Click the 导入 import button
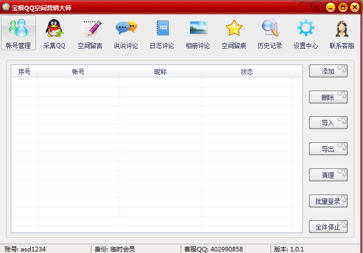Image resolution: width=363 pixels, height=253 pixels. pyautogui.click(x=328, y=123)
